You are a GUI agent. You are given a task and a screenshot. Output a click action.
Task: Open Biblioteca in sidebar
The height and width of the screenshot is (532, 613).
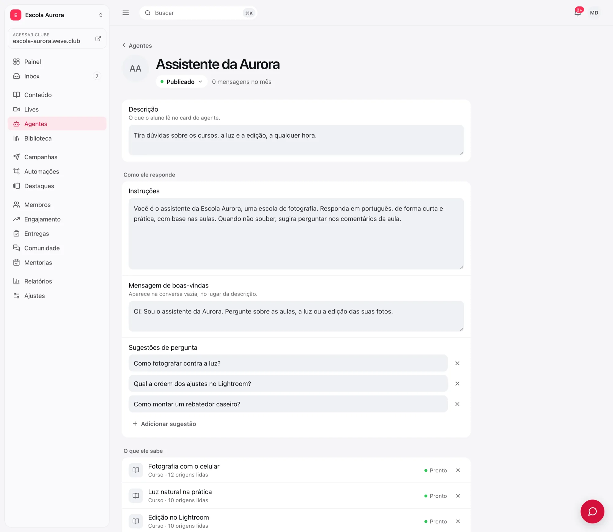tap(57, 139)
